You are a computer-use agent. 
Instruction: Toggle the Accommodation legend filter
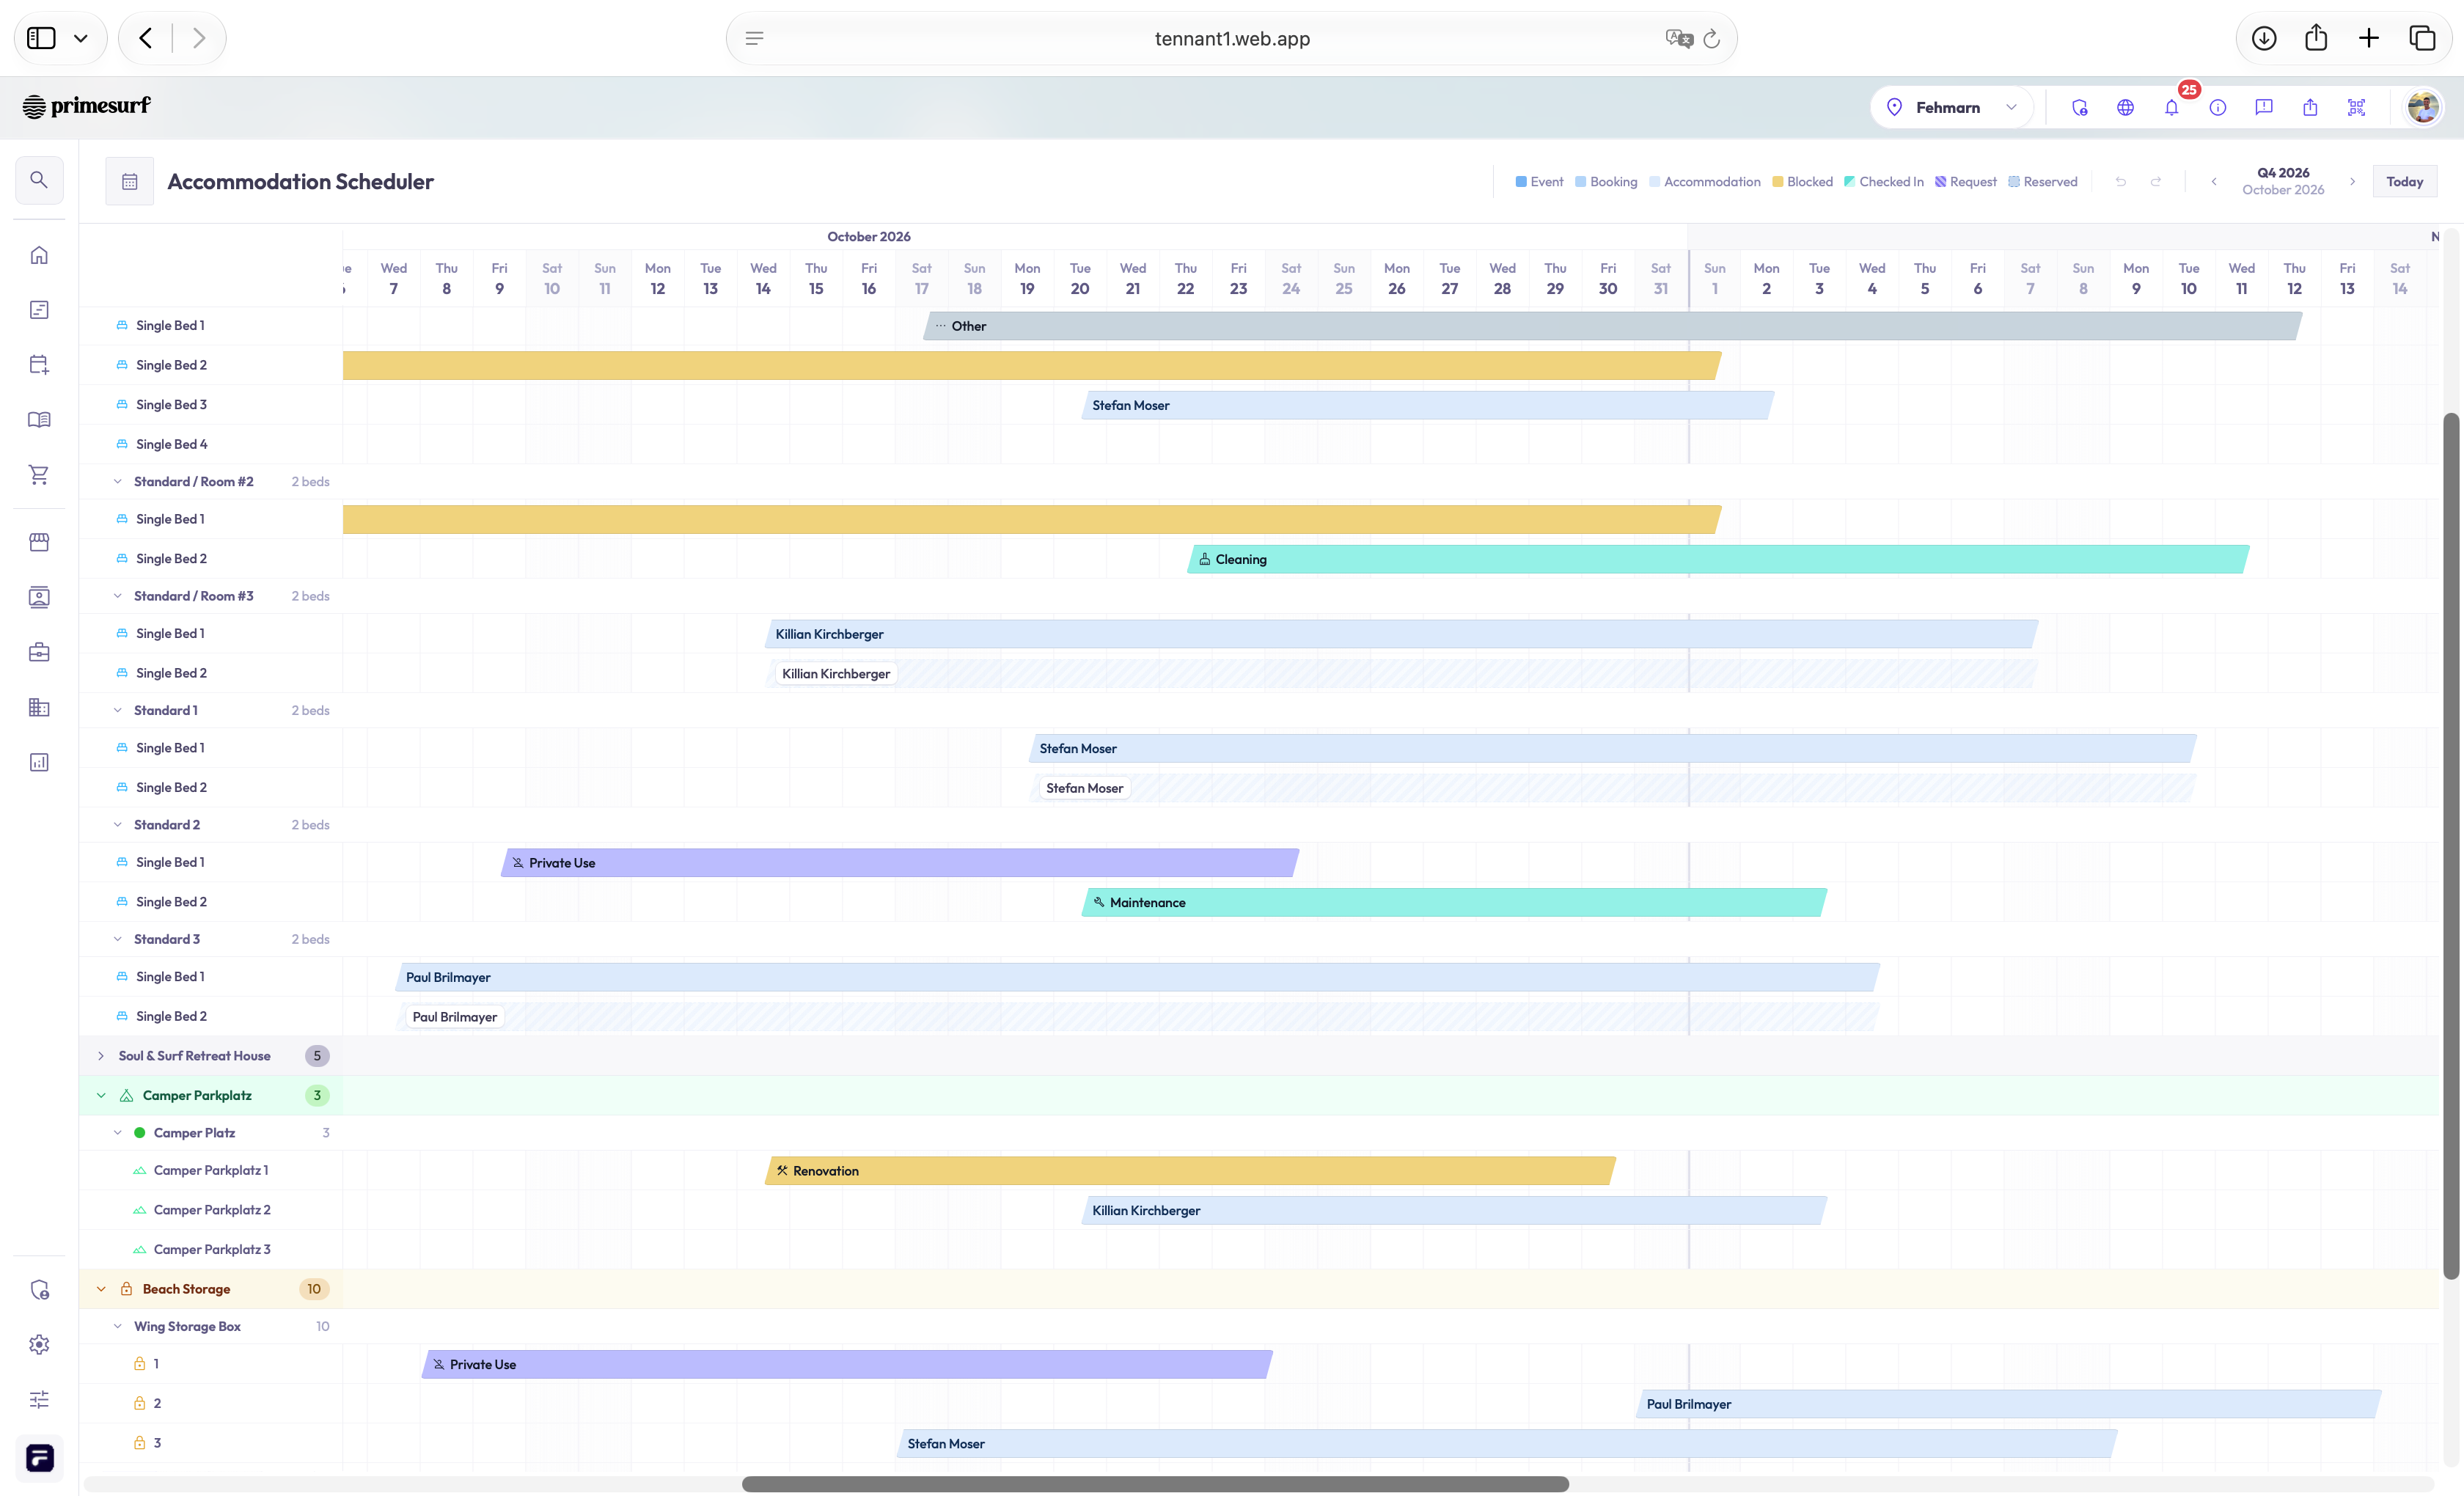[1705, 182]
